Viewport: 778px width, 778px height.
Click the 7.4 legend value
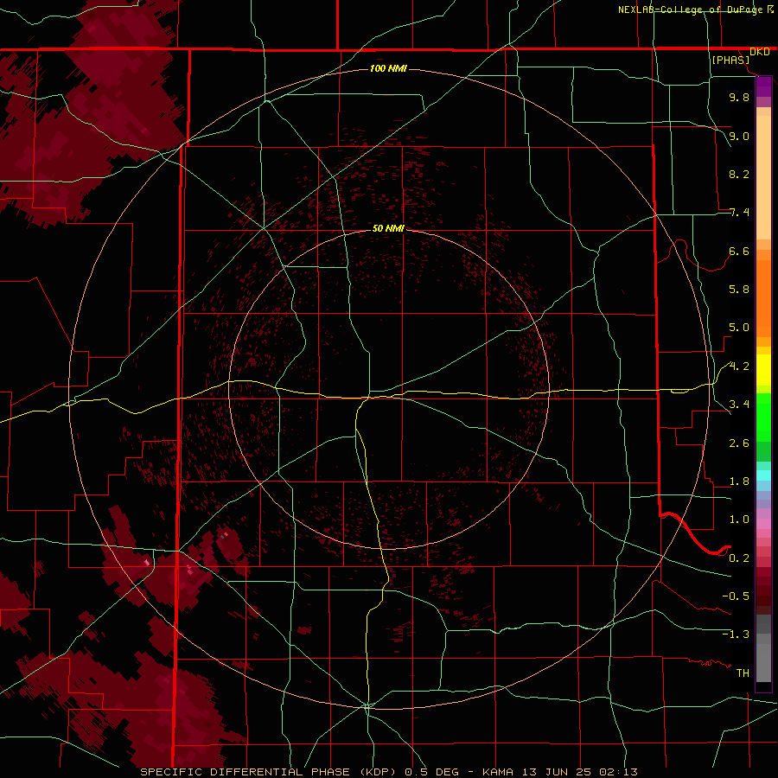(739, 213)
